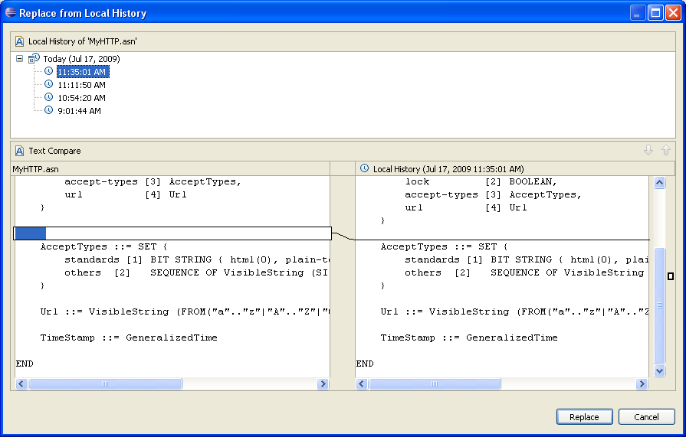The image size is (686, 437).
Task: Click the clock icon in right pane header
Action: point(364,168)
